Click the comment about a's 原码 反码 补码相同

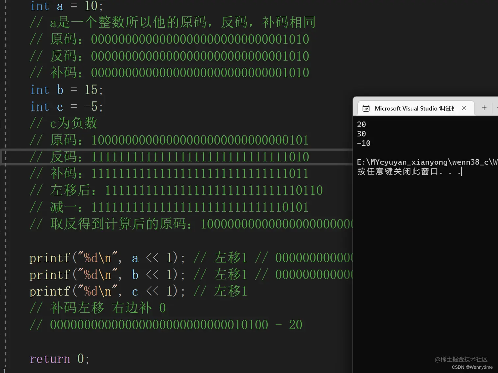[173, 22]
